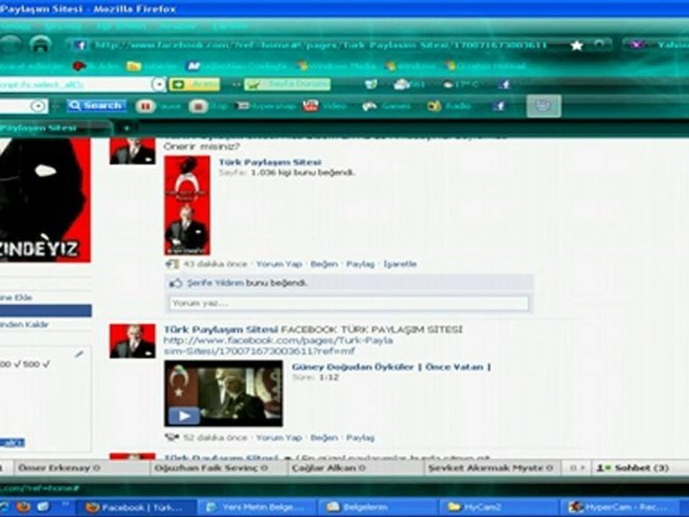Click Paylaş under the 43 dakika post

pyautogui.click(x=360, y=264)
